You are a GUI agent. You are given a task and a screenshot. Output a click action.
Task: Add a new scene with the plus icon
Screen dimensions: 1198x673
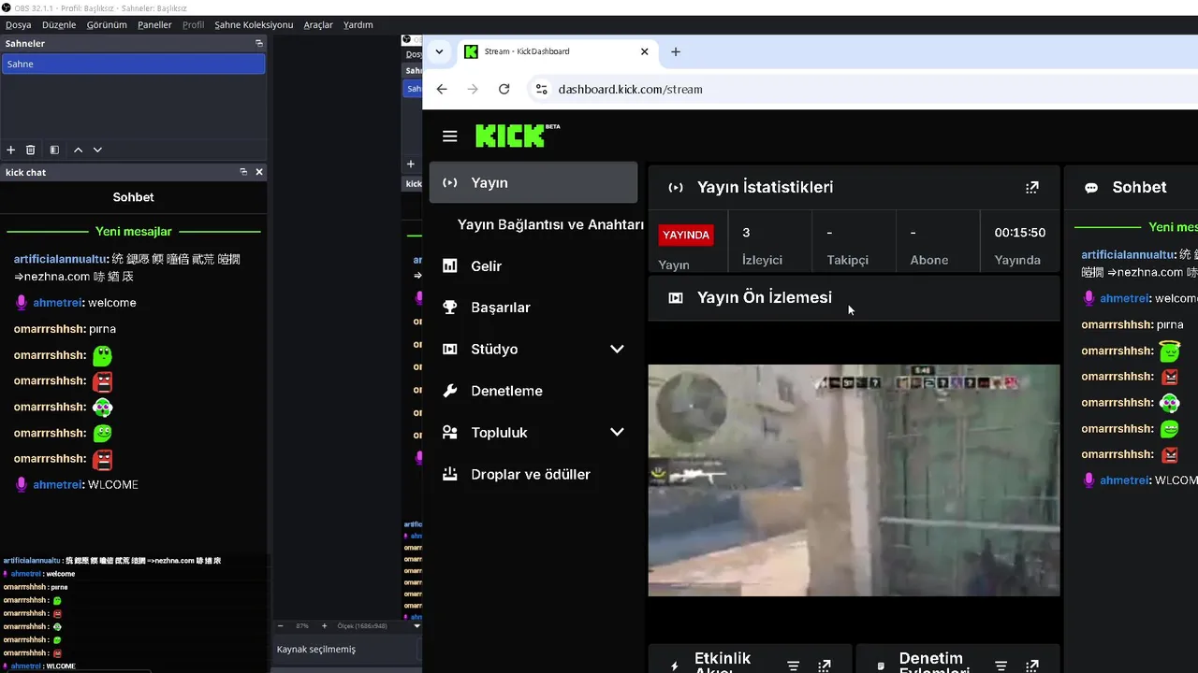[x=11, y=150]
